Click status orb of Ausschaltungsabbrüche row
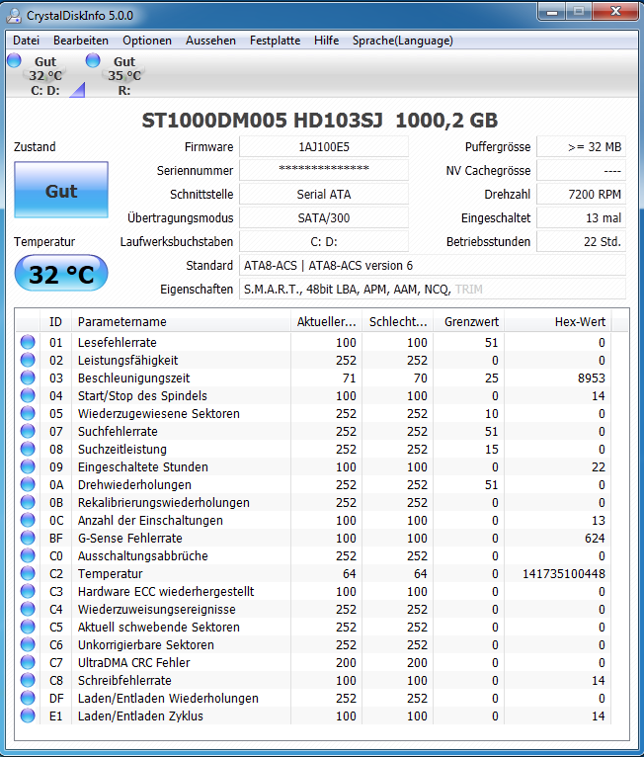644x757 pixels. coord(28,555)
